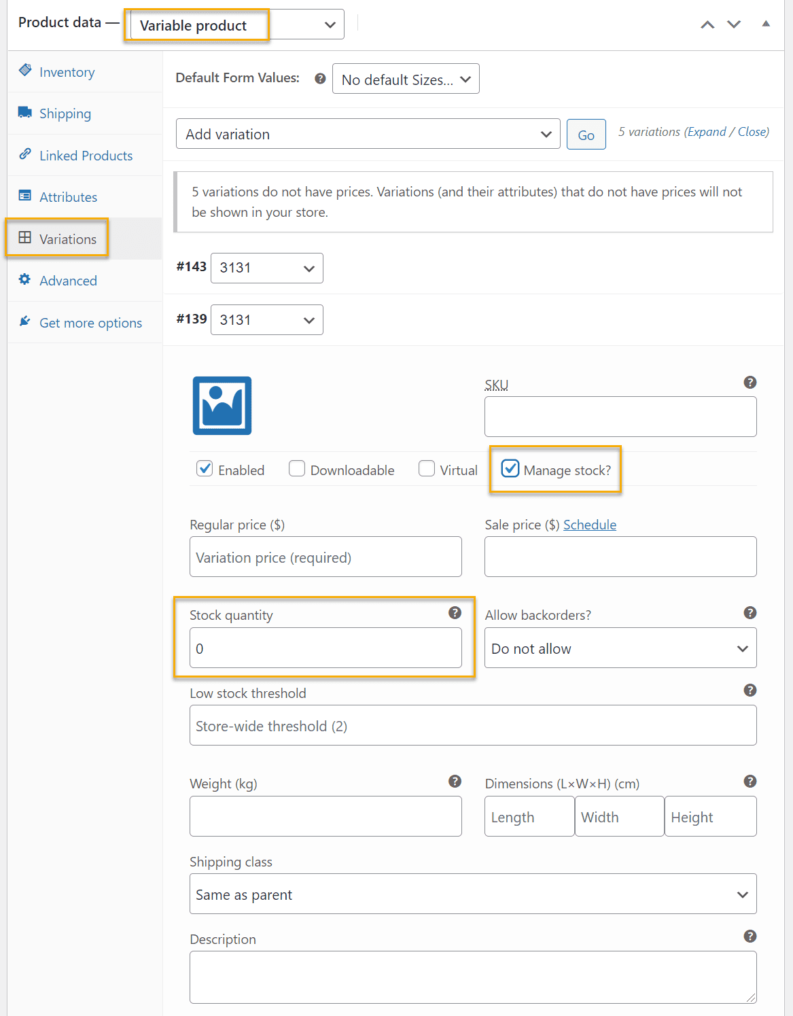Tick the Downloadable checkbox

297,468
